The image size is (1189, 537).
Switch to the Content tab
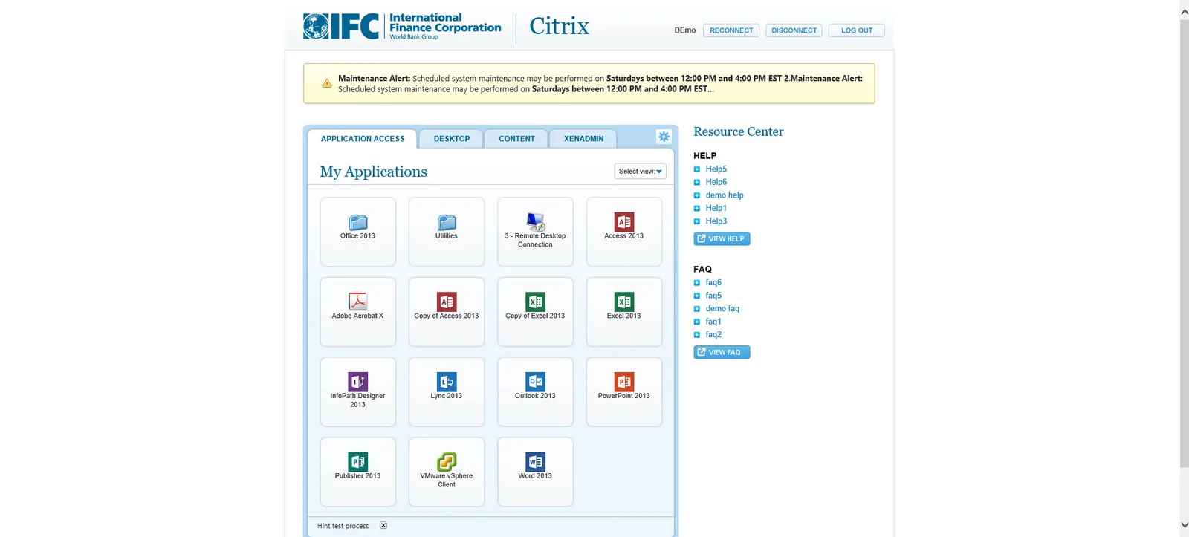pos(516,139)
